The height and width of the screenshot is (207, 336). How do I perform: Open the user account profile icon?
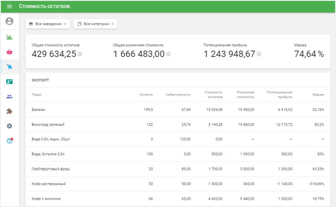point(9,22)
